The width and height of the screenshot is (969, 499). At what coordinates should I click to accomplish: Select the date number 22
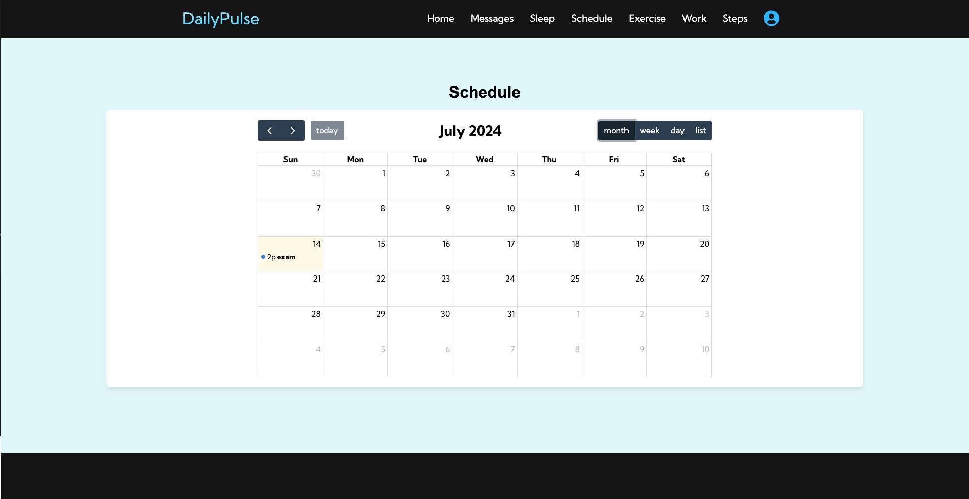click(x=380, y=279)
